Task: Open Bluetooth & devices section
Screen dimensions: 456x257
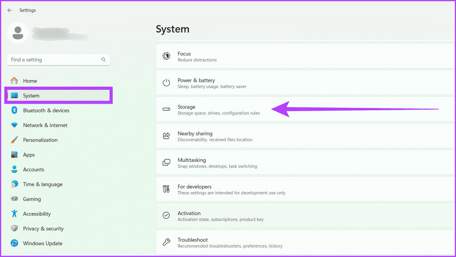Action: [x=58, y=110]
